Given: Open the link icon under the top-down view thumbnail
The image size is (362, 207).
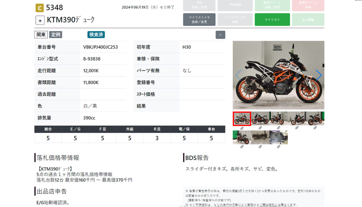Looking at the screenshot, I should (x=260, y=147).
